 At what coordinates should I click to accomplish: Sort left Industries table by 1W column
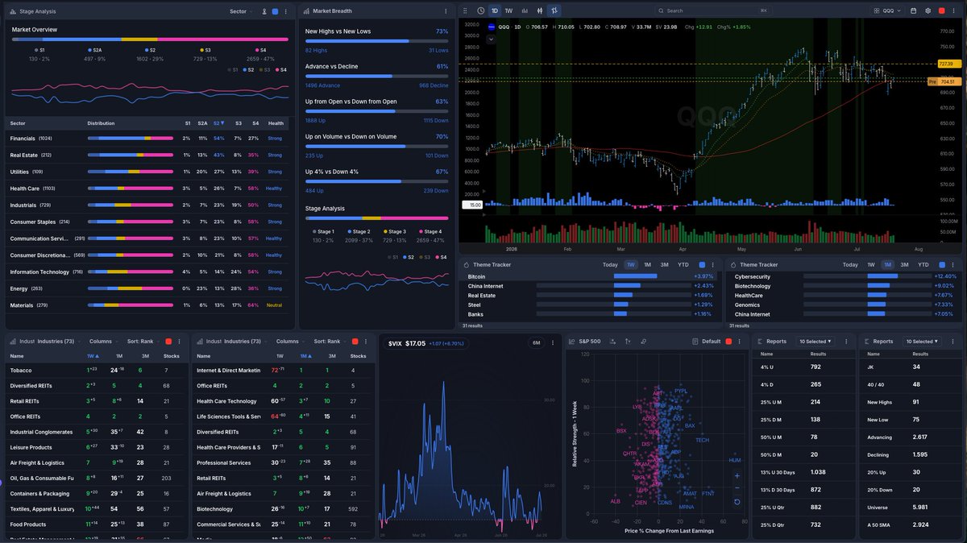pyautogui.click(x=93, y=355)
